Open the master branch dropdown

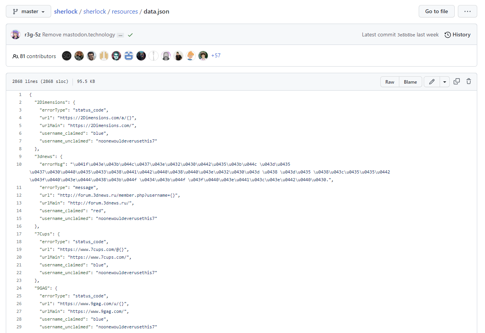(x=28, y=12)
